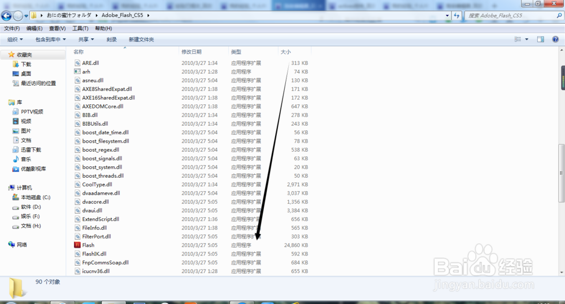Open the 共享 dropdown
565x304 pixels.
tap(86, 39)
